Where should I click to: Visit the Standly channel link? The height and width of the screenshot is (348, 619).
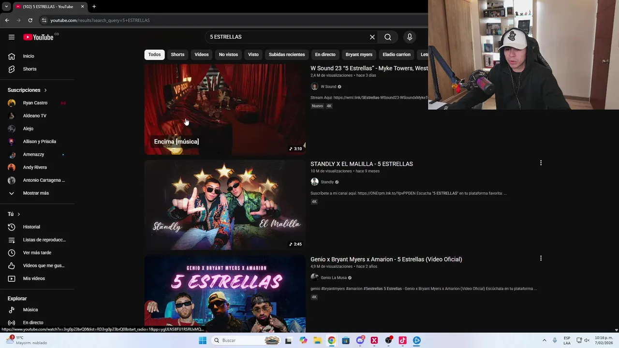(327, 182)
